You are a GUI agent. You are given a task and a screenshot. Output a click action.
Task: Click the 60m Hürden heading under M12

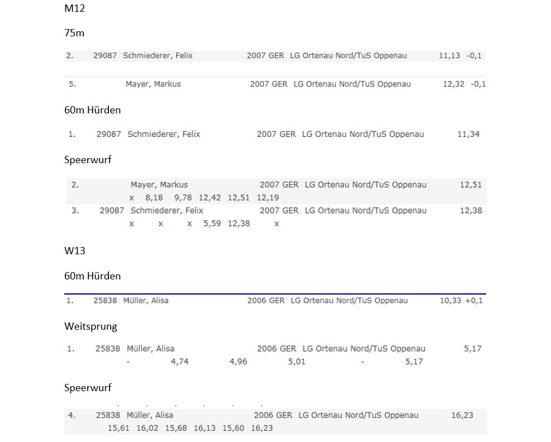92,110
